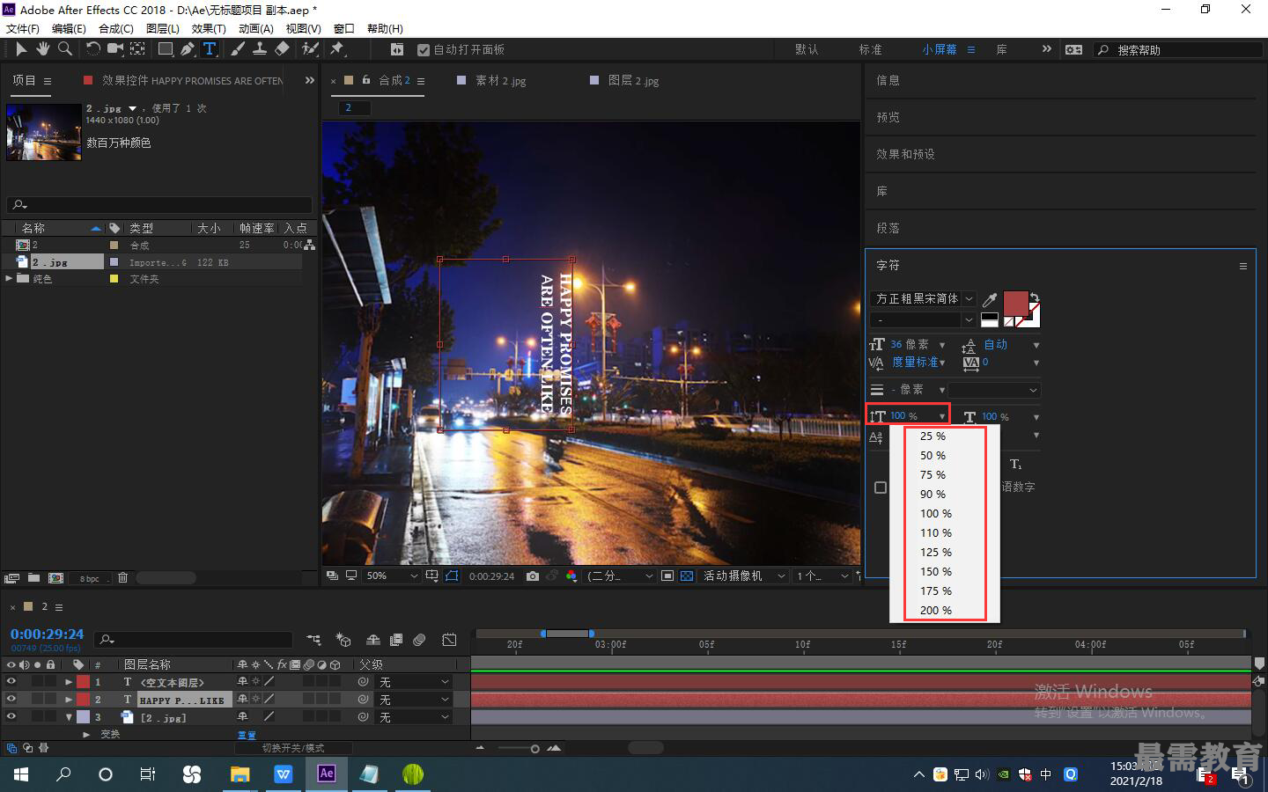The width and height of the screenshot is (1268, 792).
Task: Open the 动画(A) menu
Action: (x=256, y=28)
